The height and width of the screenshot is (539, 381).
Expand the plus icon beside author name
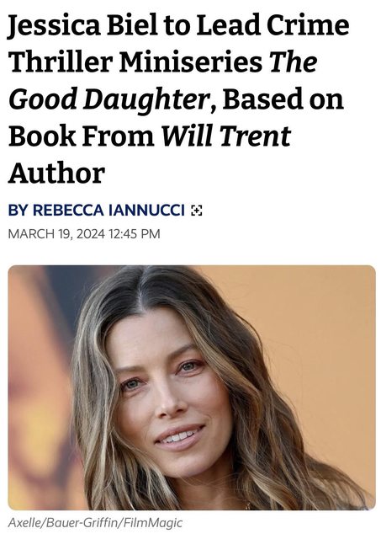tap(197, 210)
